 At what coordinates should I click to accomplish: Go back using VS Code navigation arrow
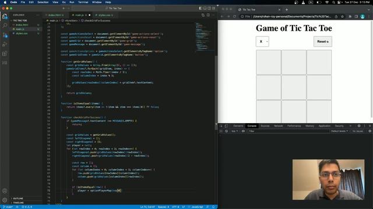point(64,8)
